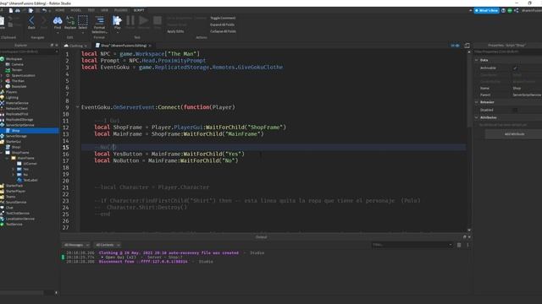Click the share icon at top right
Screen dimensions: 542x304
(x=516, y=11)
